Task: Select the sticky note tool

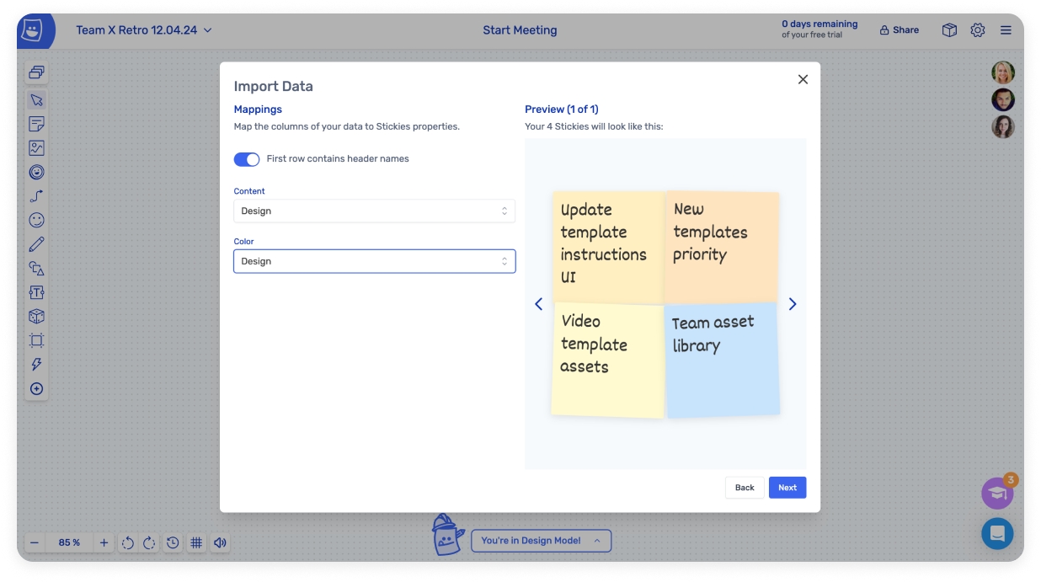Action: (36, 124)
